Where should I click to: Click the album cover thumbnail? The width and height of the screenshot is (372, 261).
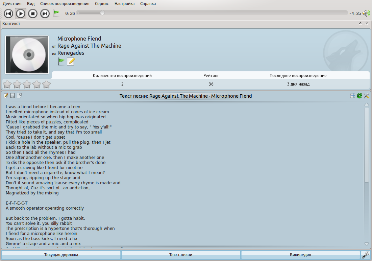click(27, 55)
